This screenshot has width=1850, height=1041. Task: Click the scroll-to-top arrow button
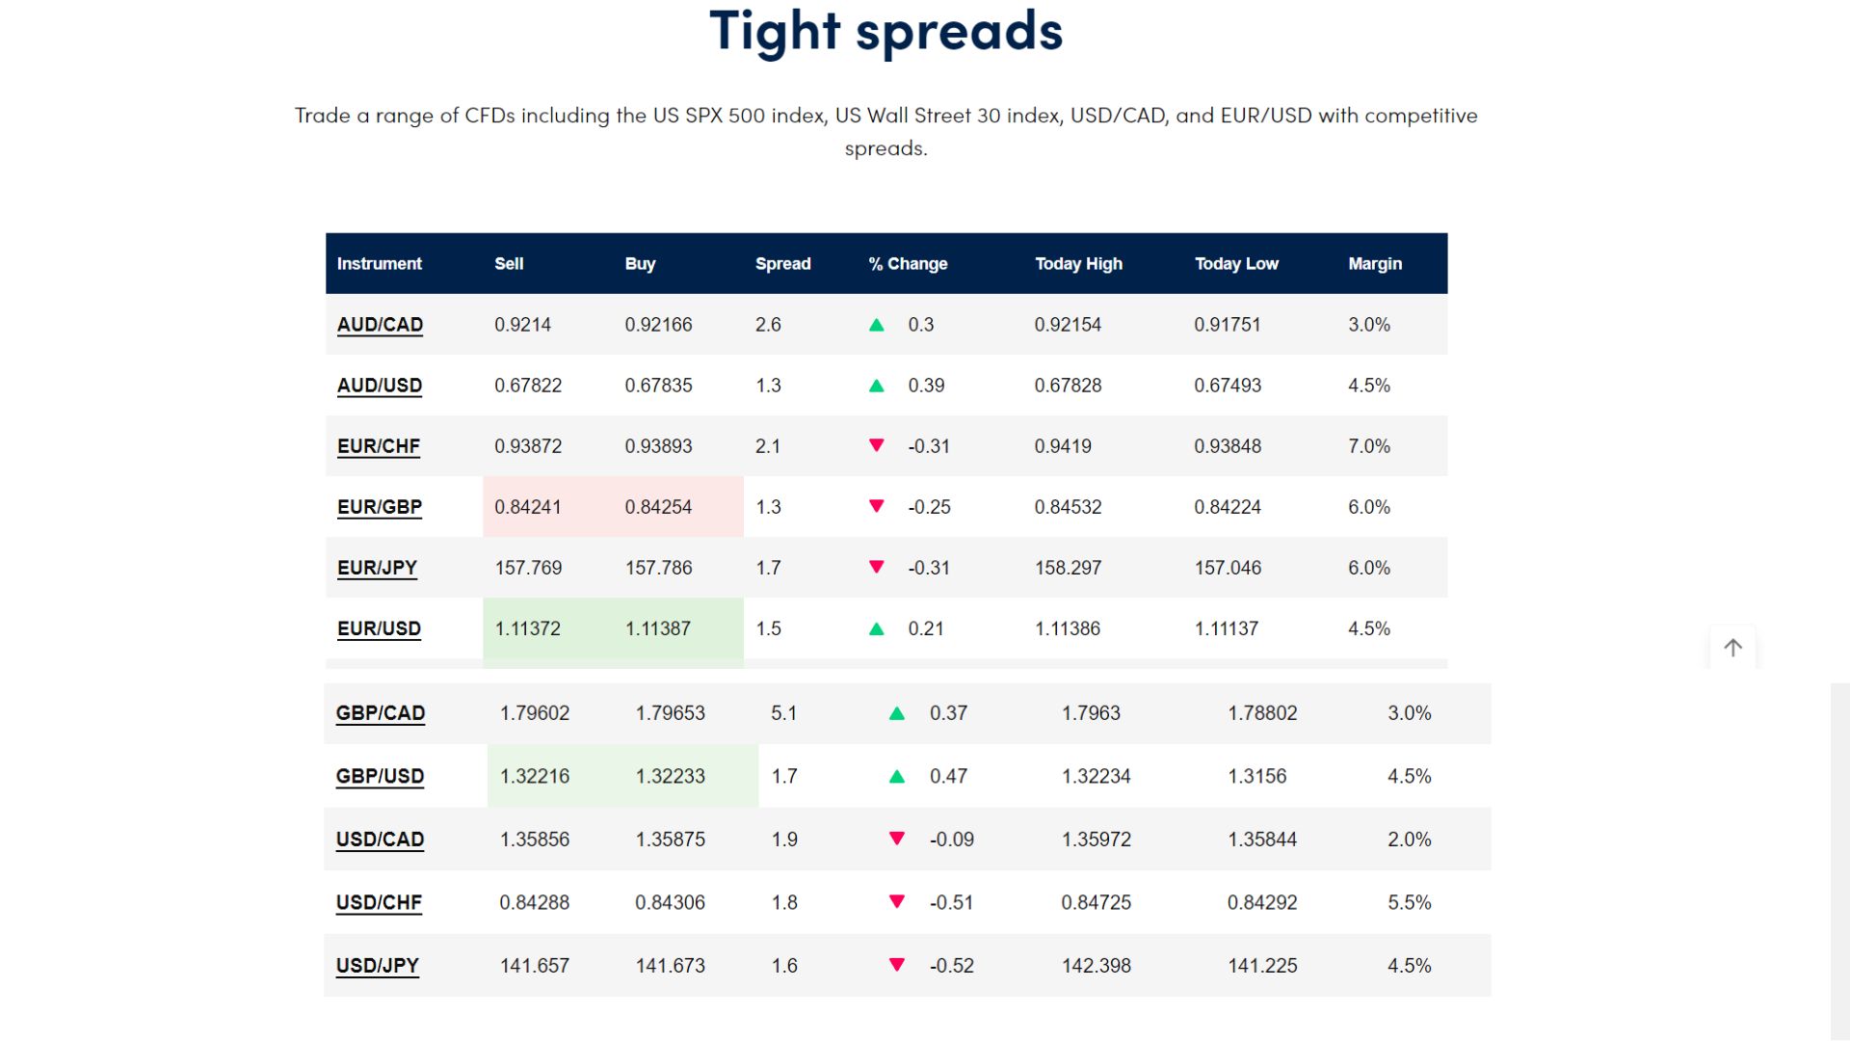pyautogui.click(x=1732, y=648)
